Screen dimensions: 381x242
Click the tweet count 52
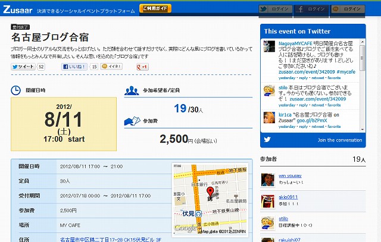point(41,67)
